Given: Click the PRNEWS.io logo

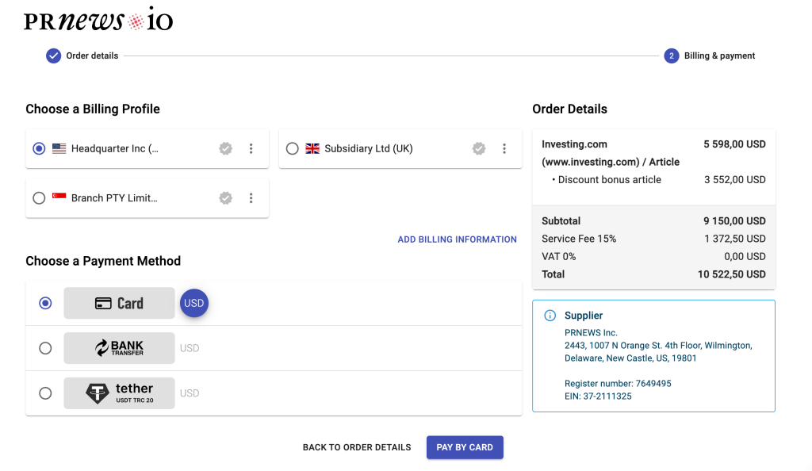Looking at the screenshot, I should click(x=98, y=19).
